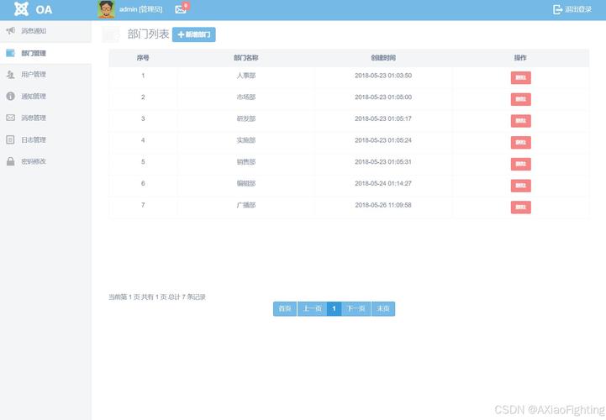Go to the 首页 first page

(x=285, y=309)
